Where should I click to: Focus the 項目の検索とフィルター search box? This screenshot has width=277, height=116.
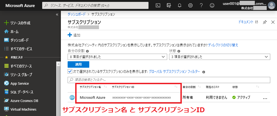[x=169, y=80]
